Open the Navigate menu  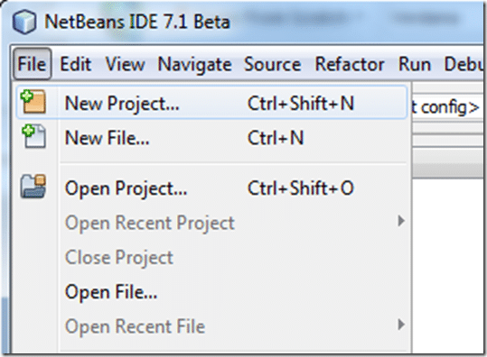(x=195, y=65)
